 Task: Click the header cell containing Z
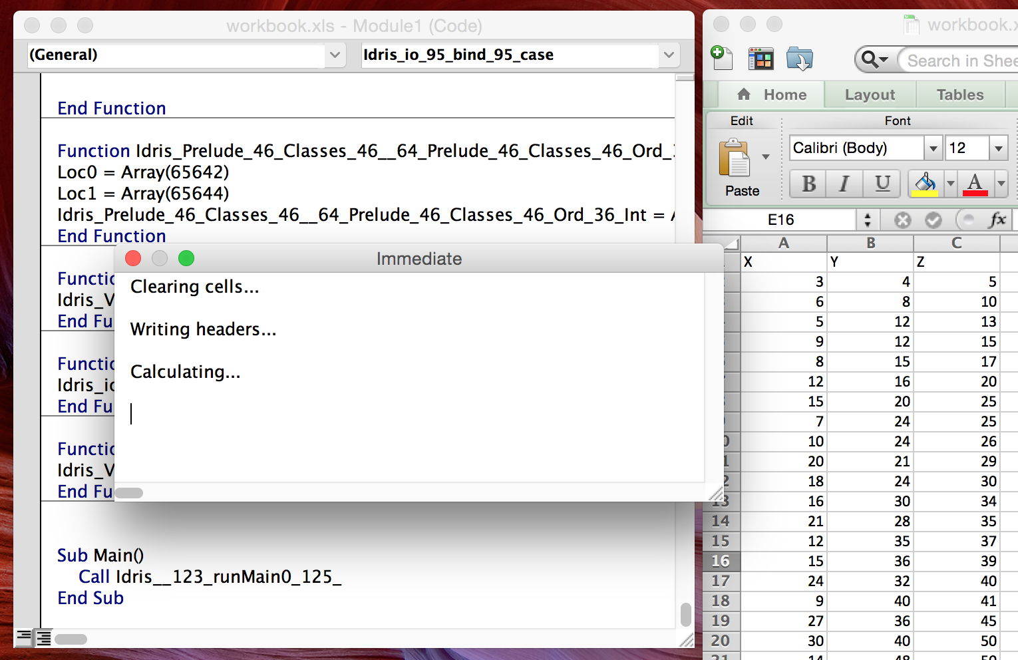point(957,261)
